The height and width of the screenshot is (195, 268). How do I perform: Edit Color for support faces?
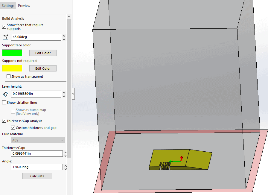point(43,53)
